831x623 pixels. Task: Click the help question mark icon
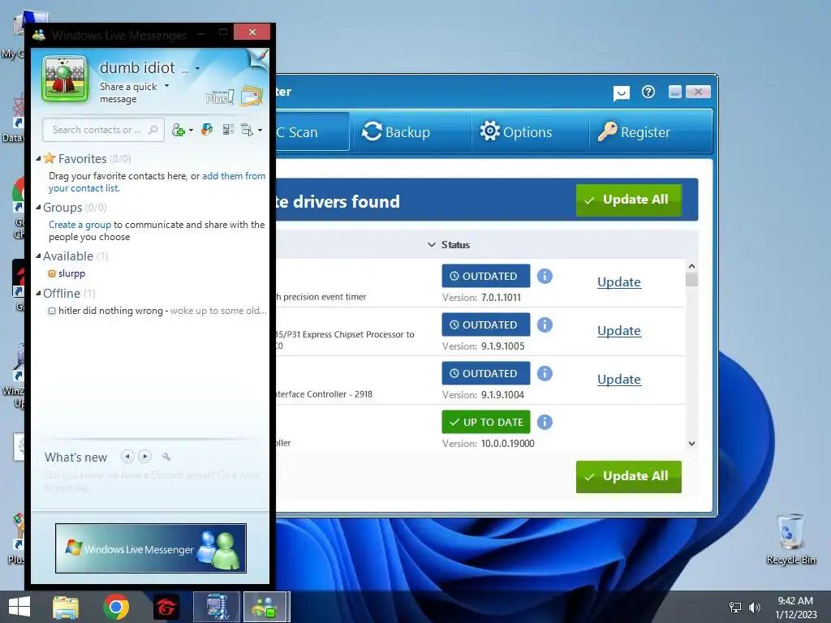648,92
